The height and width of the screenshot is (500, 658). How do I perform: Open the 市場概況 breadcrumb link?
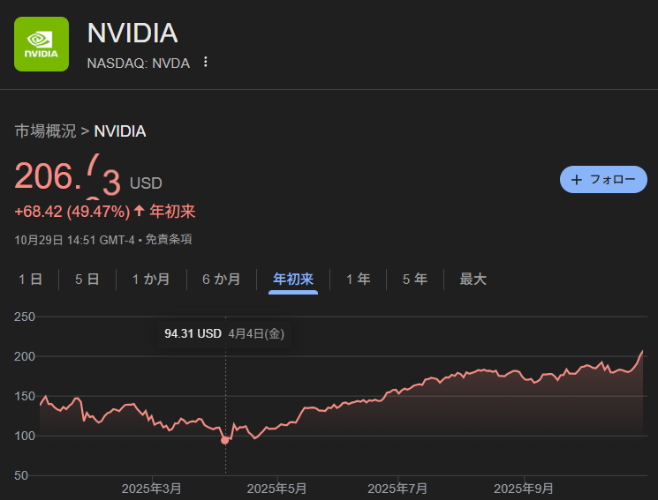pyautogui.click(x=45, y=131)
